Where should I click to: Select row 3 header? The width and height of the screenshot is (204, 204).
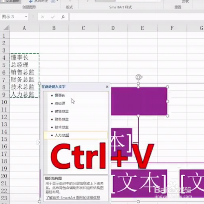[4, 50]
